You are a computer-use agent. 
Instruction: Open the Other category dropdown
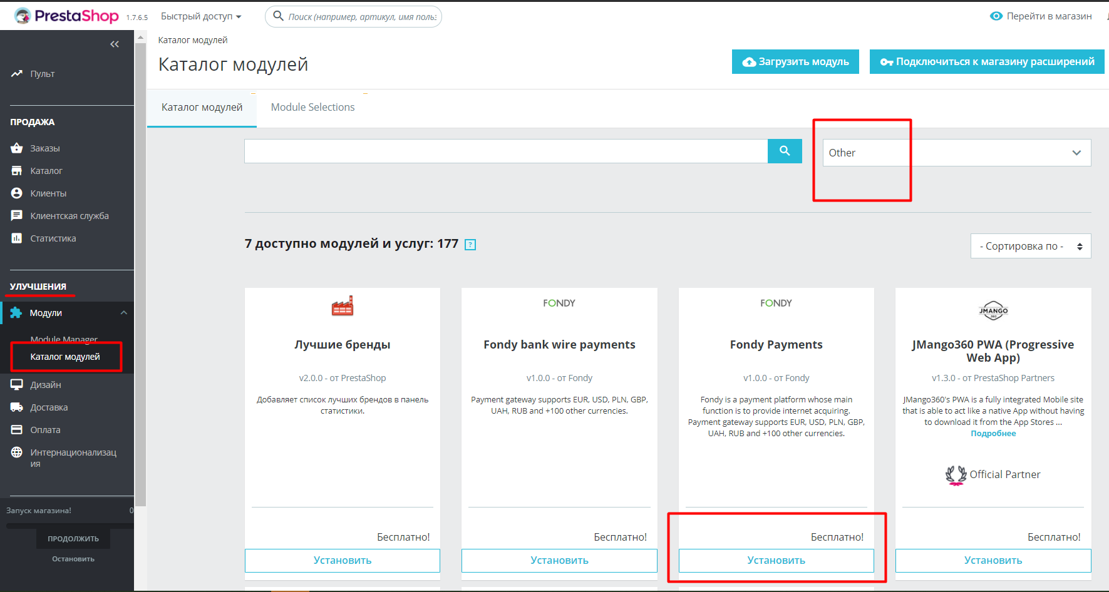click(957, 153)
